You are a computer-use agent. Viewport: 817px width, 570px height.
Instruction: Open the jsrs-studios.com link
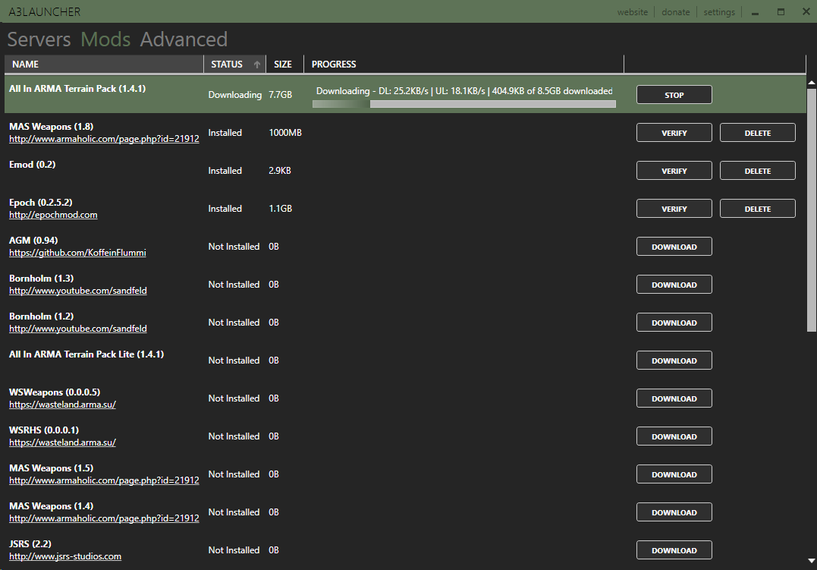[x=65, y=556]
